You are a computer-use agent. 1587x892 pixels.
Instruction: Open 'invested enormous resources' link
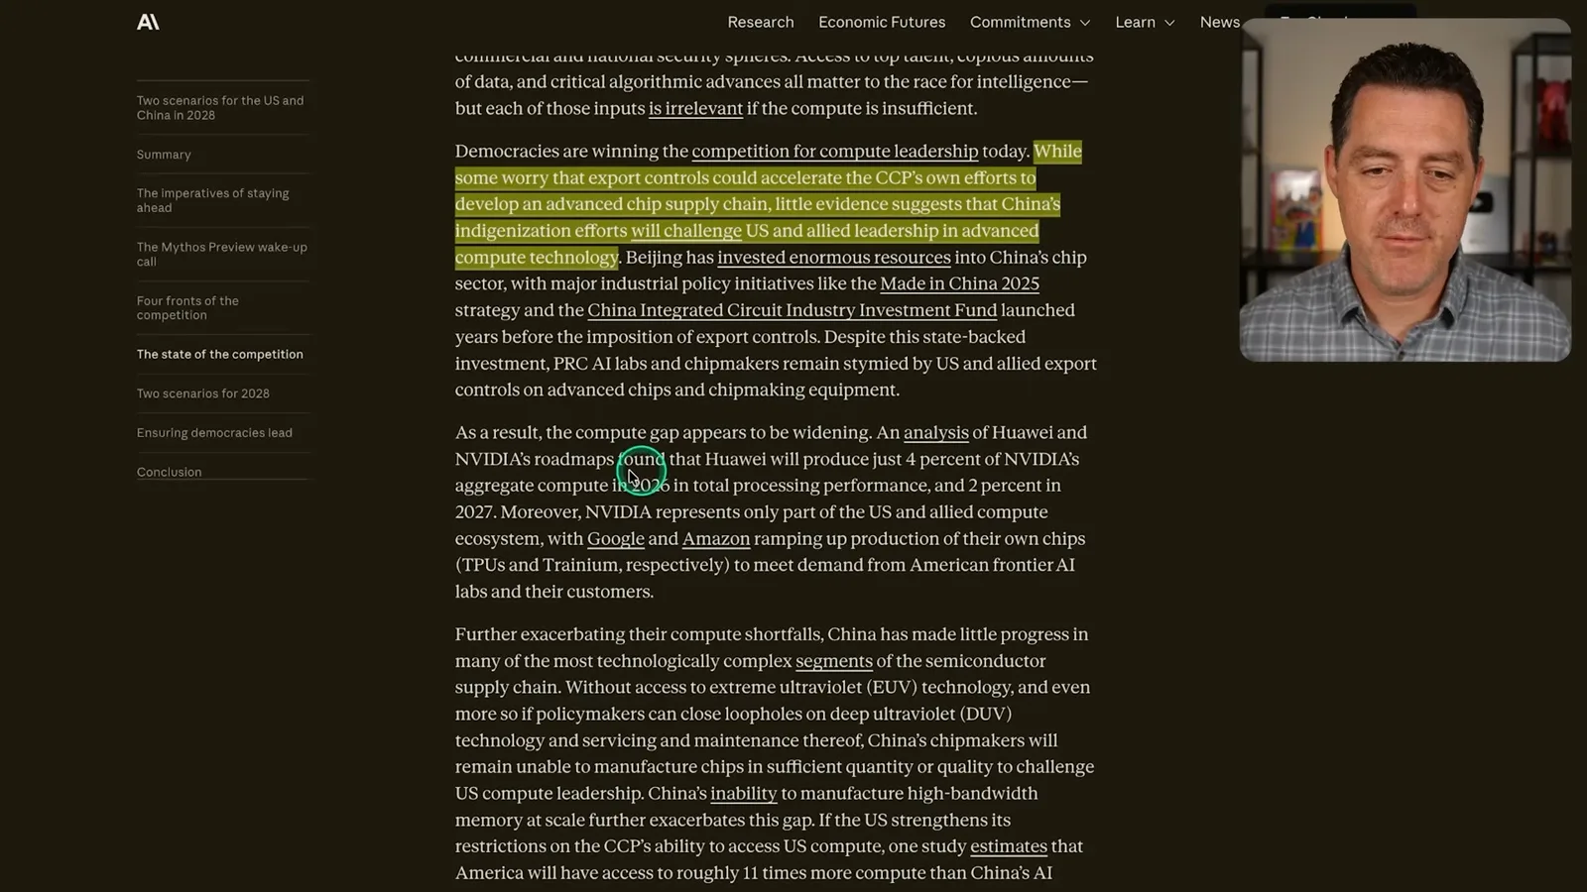(834, 258)
